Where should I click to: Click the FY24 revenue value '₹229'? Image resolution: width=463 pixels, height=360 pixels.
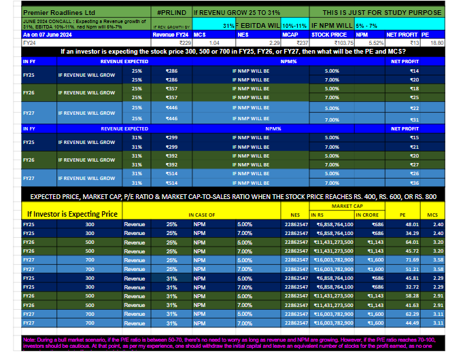[171, 43]
